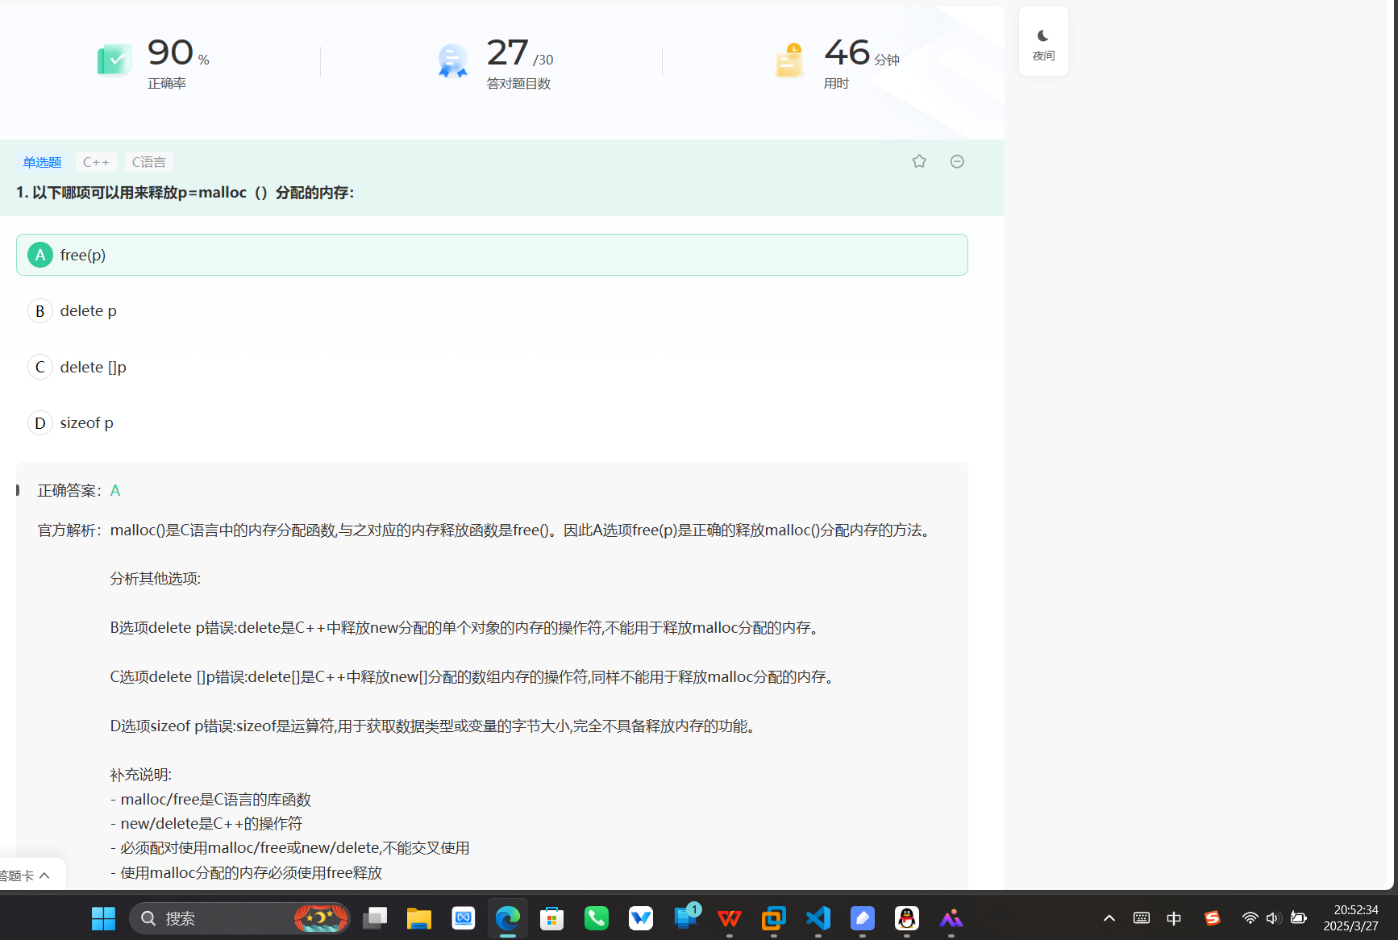Open Microsoft Store from the taskbar
The height and width of the screenshot is (940, 1398).
click(552, 918)
